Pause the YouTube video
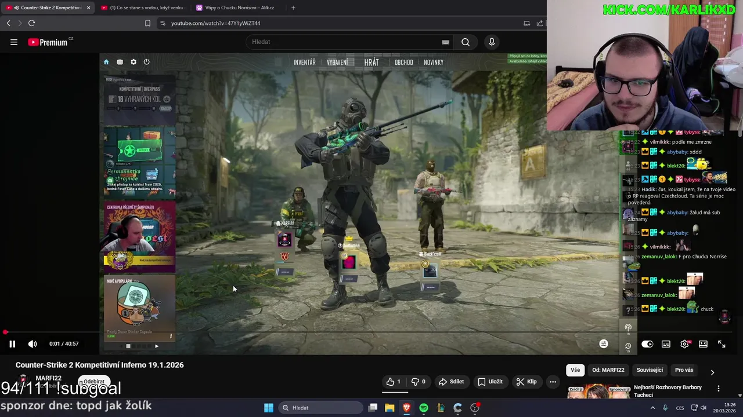 (x=12, y=343)
